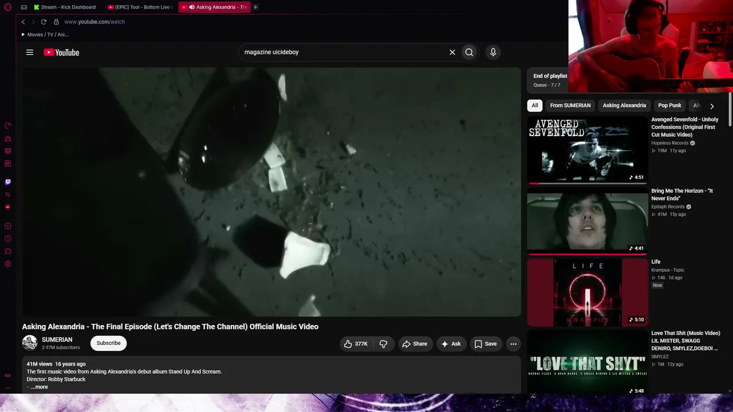Image resolution: width=733 pixels, height=412 pixels.
Task: Open Avenged Sevenfold Unholy Confessions thumbnail
Action: pos(588,150)
